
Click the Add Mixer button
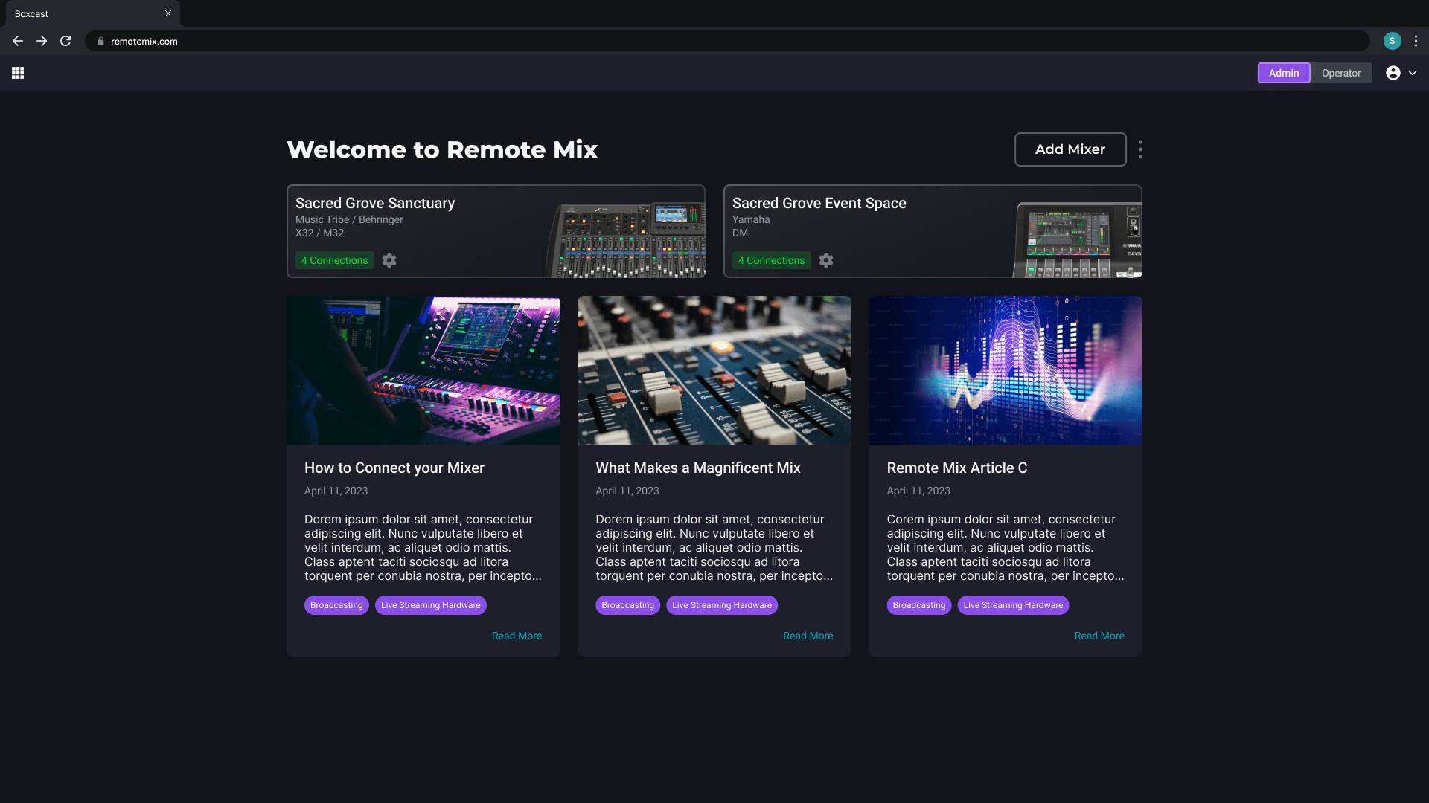(x=1070, y=149)
